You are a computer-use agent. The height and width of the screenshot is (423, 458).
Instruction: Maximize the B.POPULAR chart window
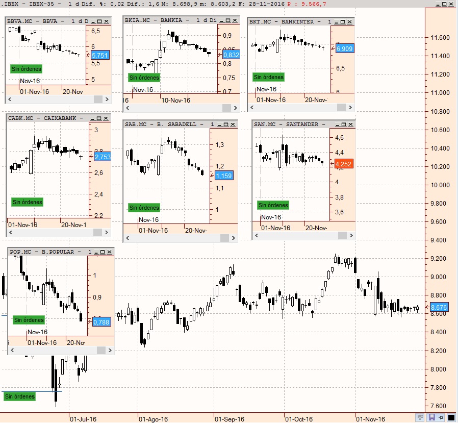click(103, 252)
